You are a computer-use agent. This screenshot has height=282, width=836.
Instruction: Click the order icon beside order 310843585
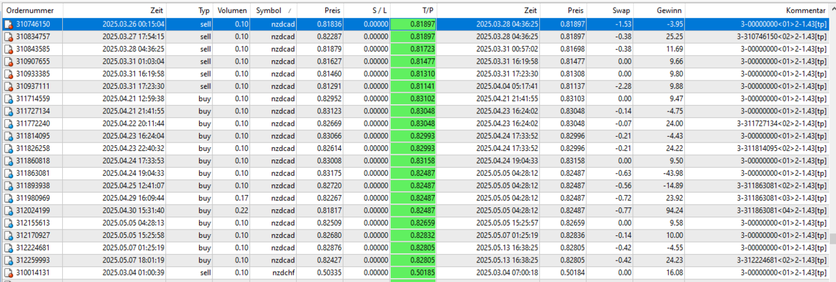click(8, 49)
